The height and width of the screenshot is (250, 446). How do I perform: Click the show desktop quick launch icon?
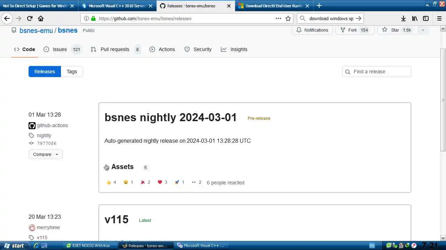pyautogui.click(x=44, y=245)
